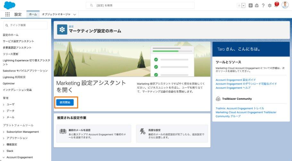Open Account Engagement 設定ガイド link
The height and width of the screenshot is (161, 292).
(236, 80)
